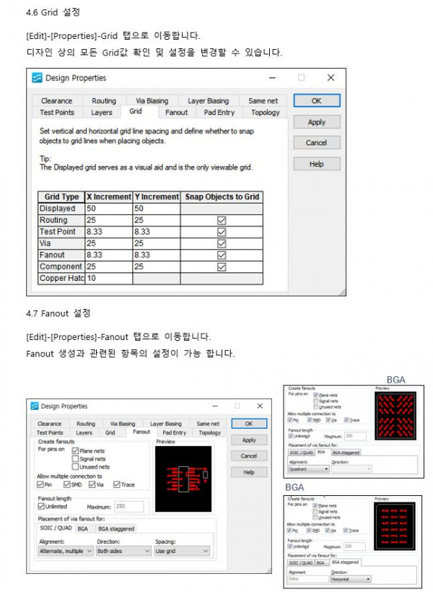This screenshot has height=592, width=433.
Task: Click the SOIC fanout preview image
Action: click(x=183, y=479)
